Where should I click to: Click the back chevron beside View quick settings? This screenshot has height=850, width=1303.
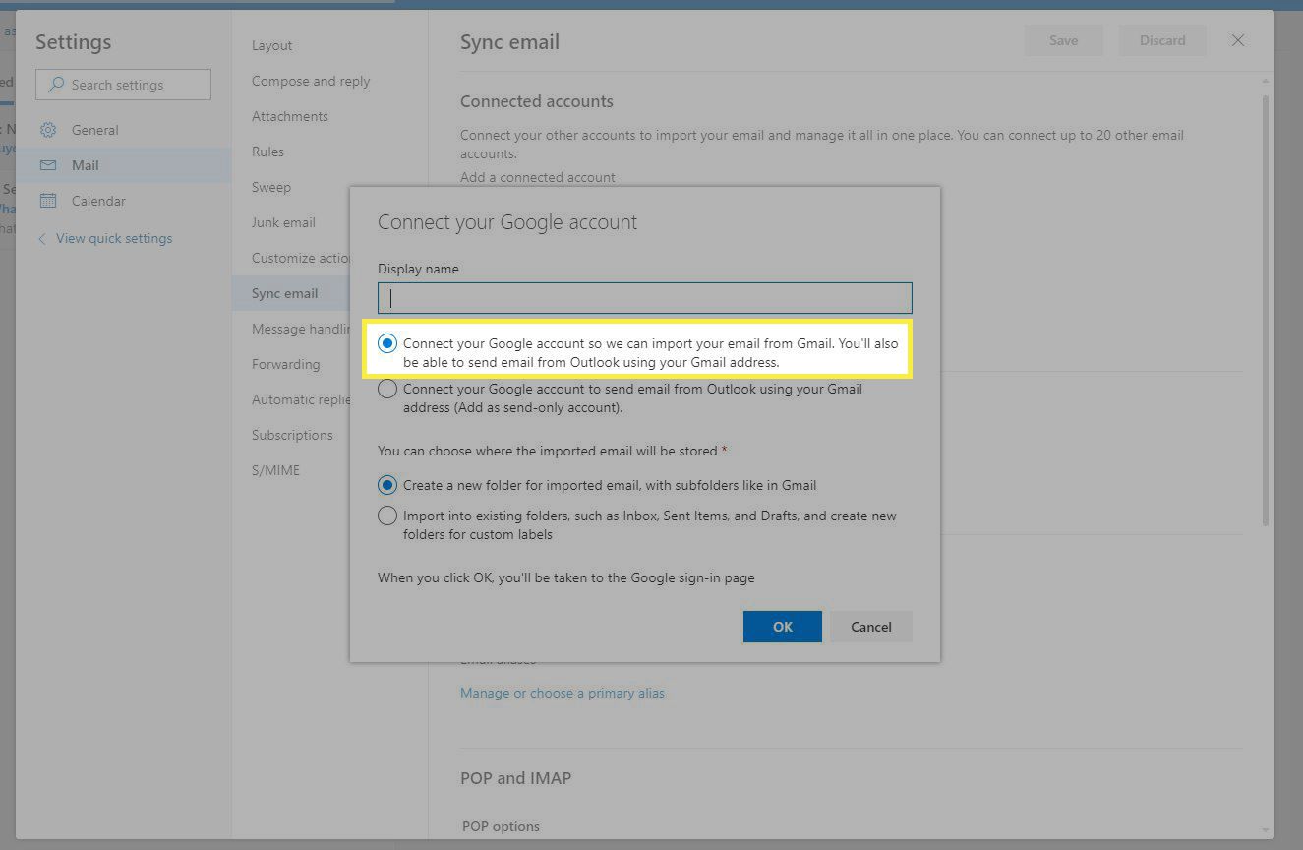coord(42,239)
